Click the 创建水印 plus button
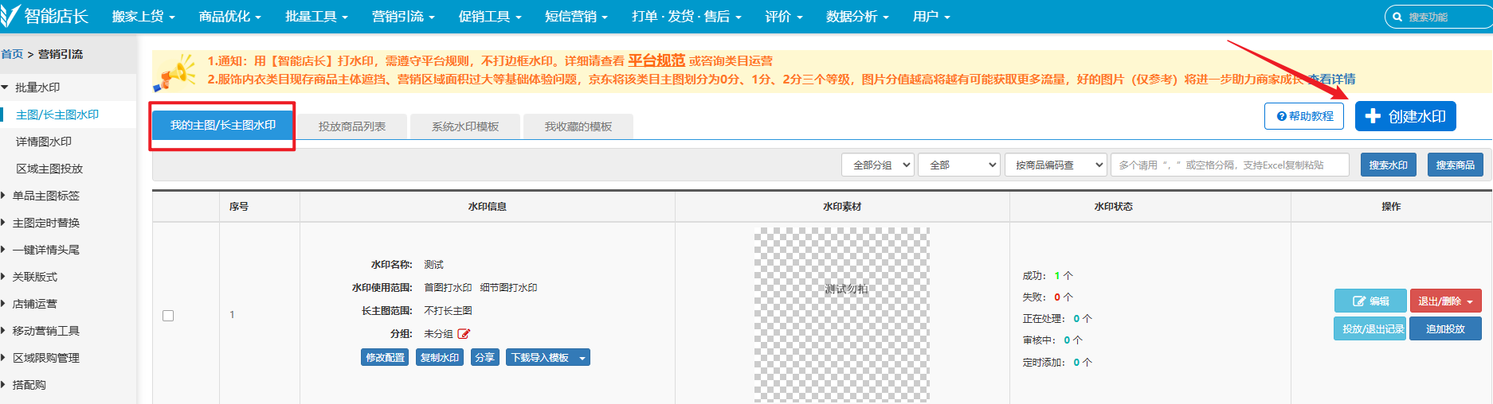Image resolution: width=1493 pixels, height=404 pixels. pyautogui.click(x=1405, y=116)
